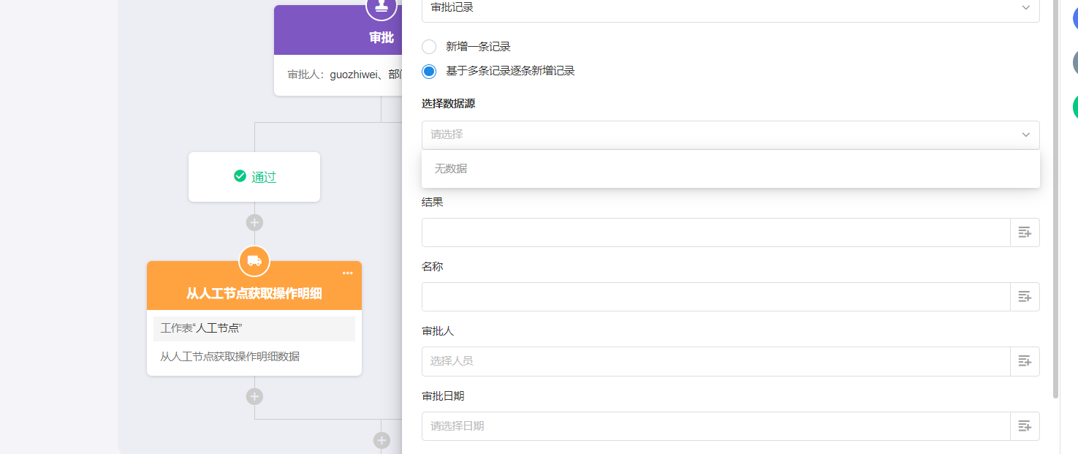Click the field-insert icon beside 审批人 field

pos(1025,361)
